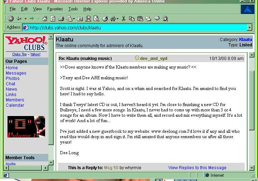Open the Favorites menu
Viewport: 258px width, 181px height.
click(55, 9)
